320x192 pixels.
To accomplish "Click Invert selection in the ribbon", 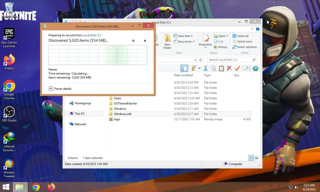I will pyautogui.click(x=244, y=47).
